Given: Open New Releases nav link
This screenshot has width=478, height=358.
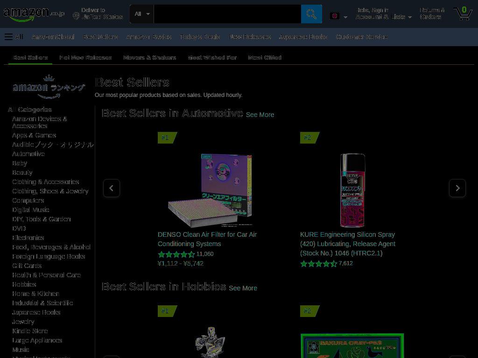Looking at the screenshot, I should coord(250,37).
